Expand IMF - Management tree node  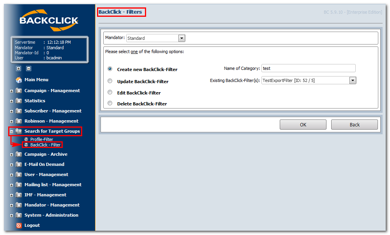(x=11, y=195)
